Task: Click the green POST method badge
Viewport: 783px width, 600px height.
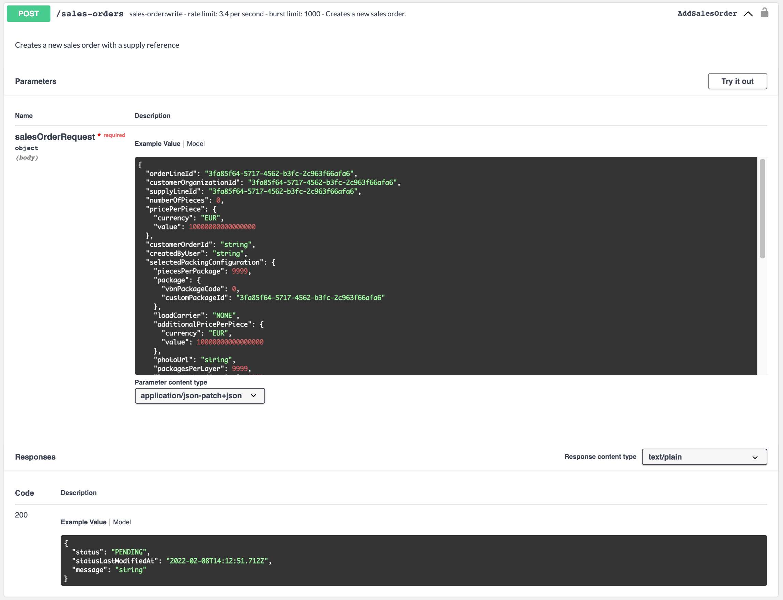Action: click(x=29, y=14)
